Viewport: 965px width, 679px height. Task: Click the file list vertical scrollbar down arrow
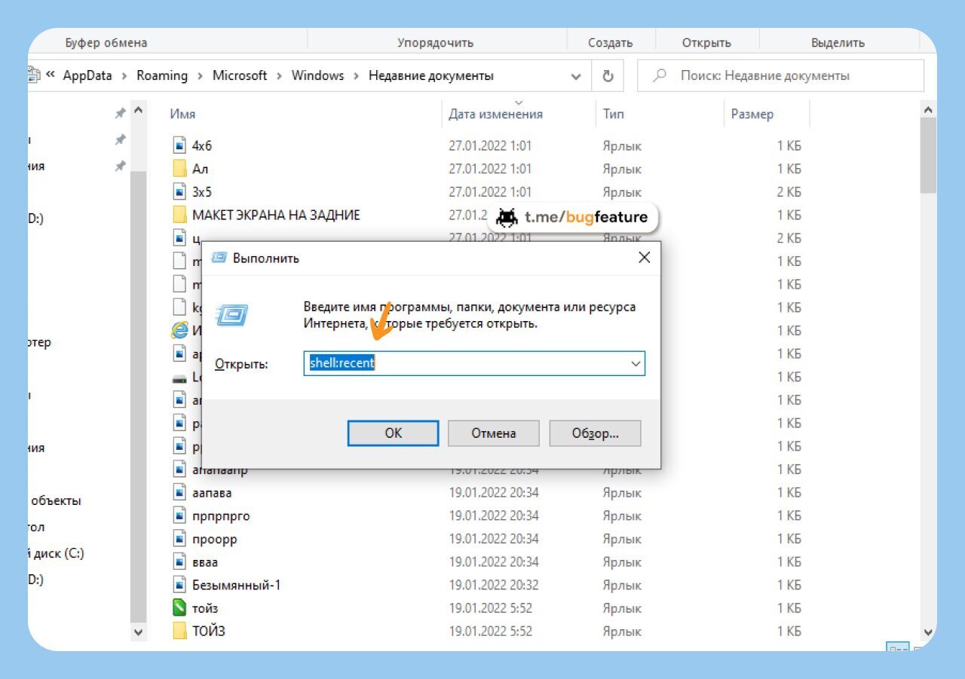pos(928,632)
